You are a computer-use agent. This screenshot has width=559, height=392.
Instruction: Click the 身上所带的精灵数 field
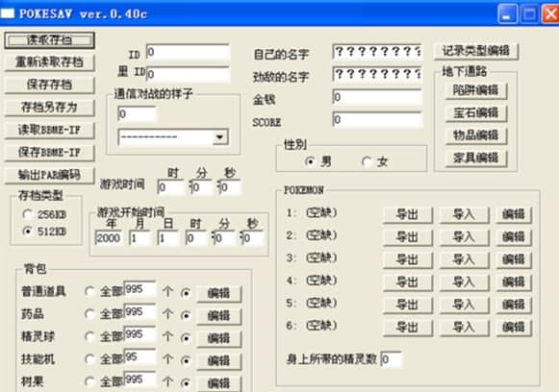[x=391, y=359]
